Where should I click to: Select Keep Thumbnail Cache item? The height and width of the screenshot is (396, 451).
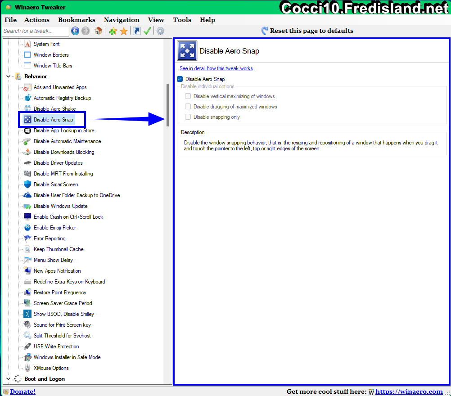pos(59,249)
